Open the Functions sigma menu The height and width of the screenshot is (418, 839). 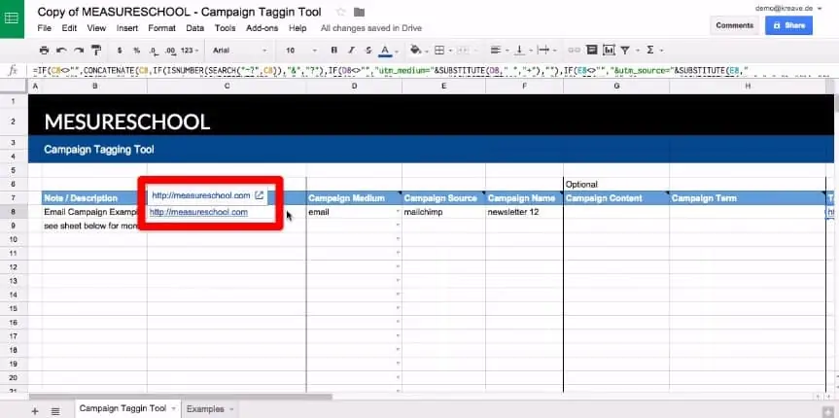coord(650,51)
